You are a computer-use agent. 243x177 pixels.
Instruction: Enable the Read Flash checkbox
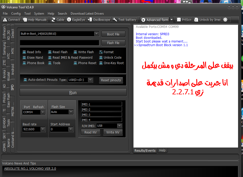pyautogui.click(x=50, y=52)
